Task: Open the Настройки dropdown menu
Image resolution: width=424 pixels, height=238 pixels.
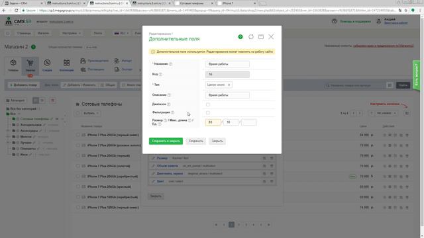Action: tap(72, 33)
